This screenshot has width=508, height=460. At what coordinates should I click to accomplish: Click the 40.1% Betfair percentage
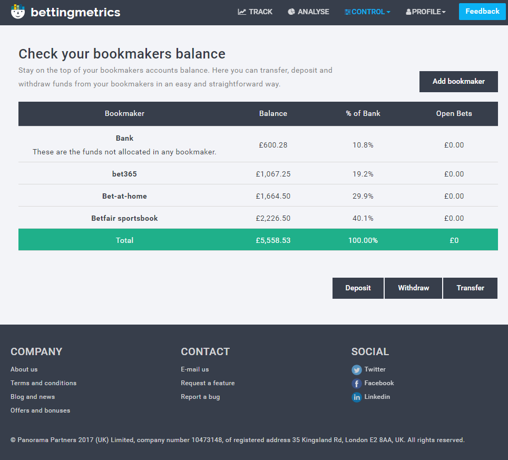363,218
